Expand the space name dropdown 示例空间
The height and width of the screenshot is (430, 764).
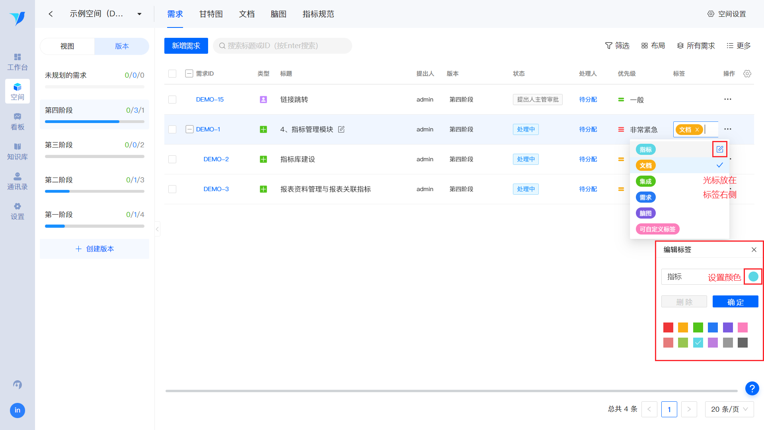(x=139, y=13)
